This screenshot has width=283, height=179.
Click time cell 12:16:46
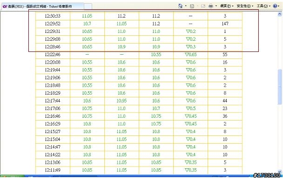(53, 116)
